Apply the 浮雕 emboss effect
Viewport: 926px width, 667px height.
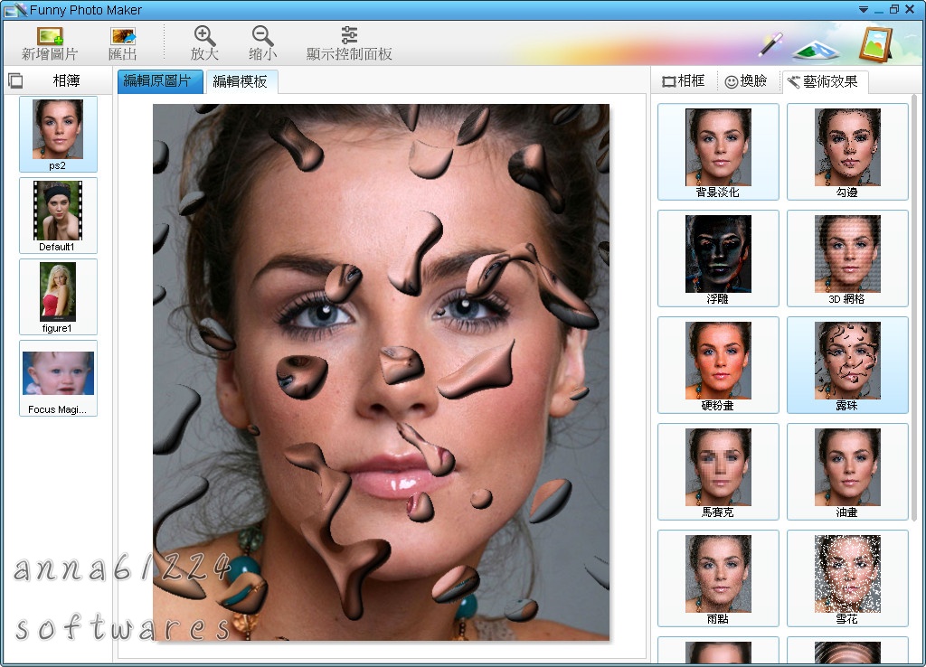tap(718, 258)
